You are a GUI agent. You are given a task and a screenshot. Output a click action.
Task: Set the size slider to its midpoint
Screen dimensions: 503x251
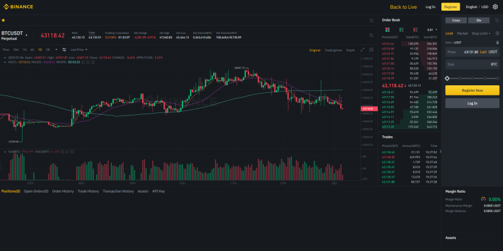click(472, 78)
